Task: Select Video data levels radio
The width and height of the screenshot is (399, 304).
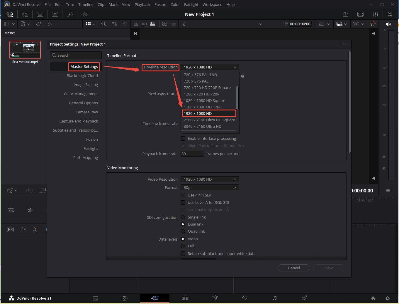Action: [x=183, y=239]
